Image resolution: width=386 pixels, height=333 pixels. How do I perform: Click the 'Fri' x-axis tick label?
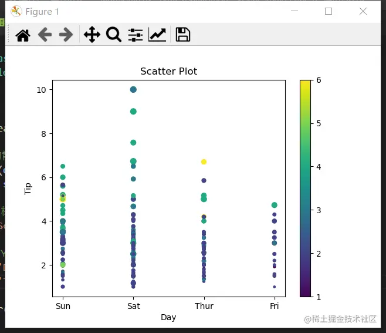coord(275,306)
